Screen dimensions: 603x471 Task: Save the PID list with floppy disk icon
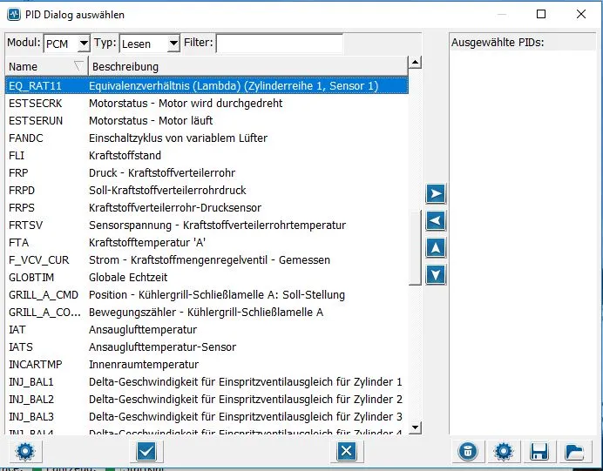pos(539,451)
